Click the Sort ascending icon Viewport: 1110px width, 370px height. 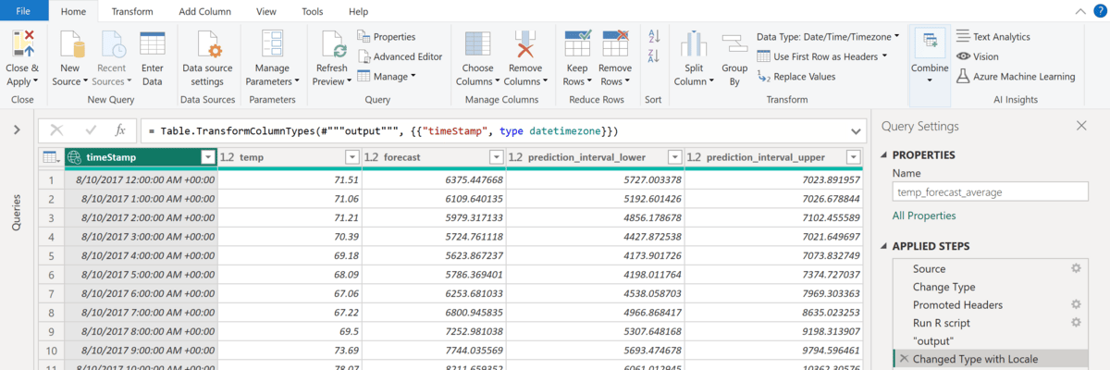point(654,36)
